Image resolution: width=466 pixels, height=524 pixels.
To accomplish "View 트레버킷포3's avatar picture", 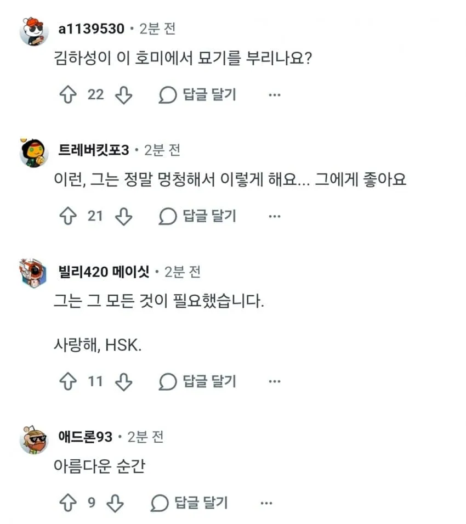I will pyautogui.click(x=33, y=153).
